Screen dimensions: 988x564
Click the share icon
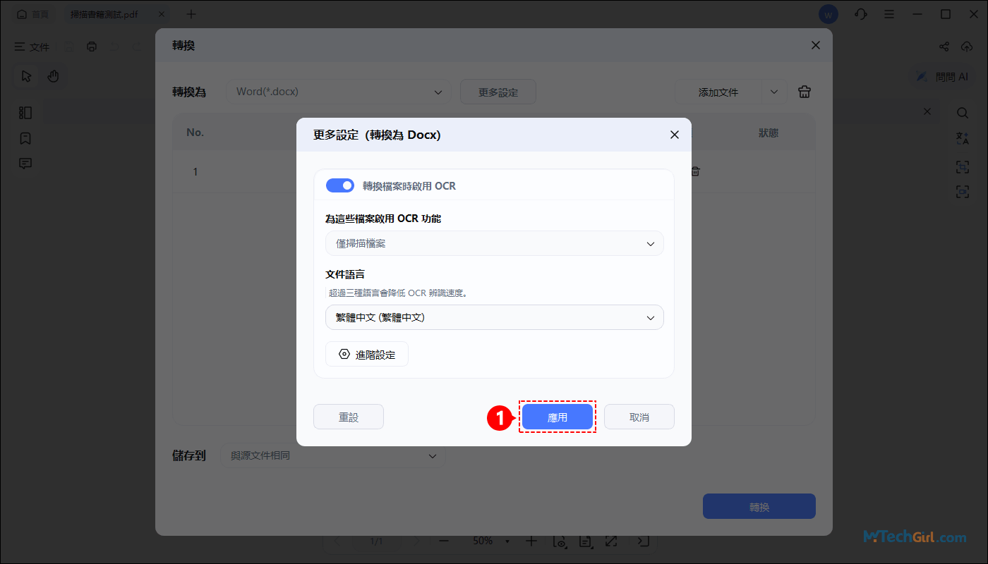(x=944, y=47)
